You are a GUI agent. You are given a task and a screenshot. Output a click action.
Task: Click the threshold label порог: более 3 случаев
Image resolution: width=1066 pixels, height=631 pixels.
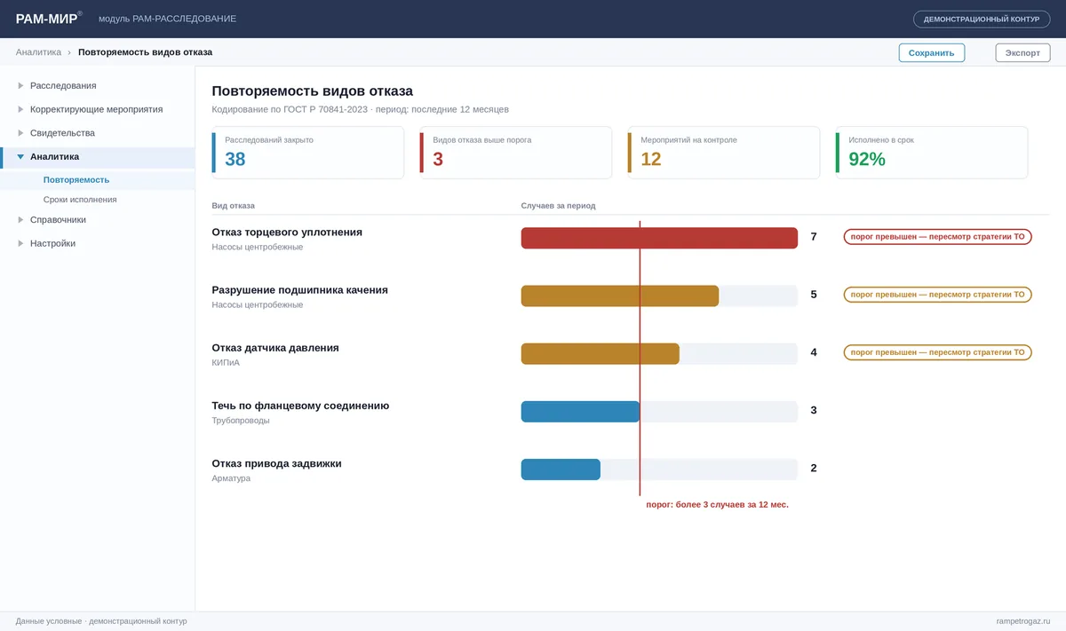coord(717,504)
